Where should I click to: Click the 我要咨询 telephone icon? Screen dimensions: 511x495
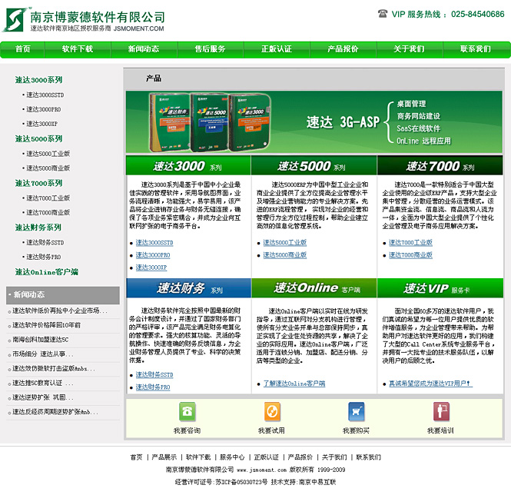[187, 412]
